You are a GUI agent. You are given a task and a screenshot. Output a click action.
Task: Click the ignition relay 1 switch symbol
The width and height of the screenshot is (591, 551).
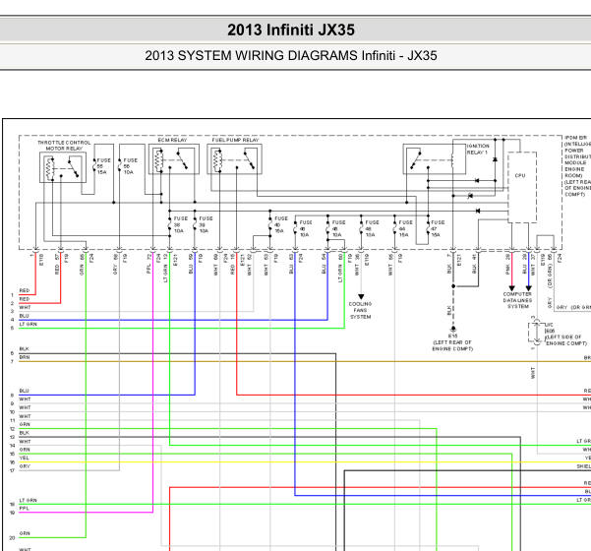[415, 160]
